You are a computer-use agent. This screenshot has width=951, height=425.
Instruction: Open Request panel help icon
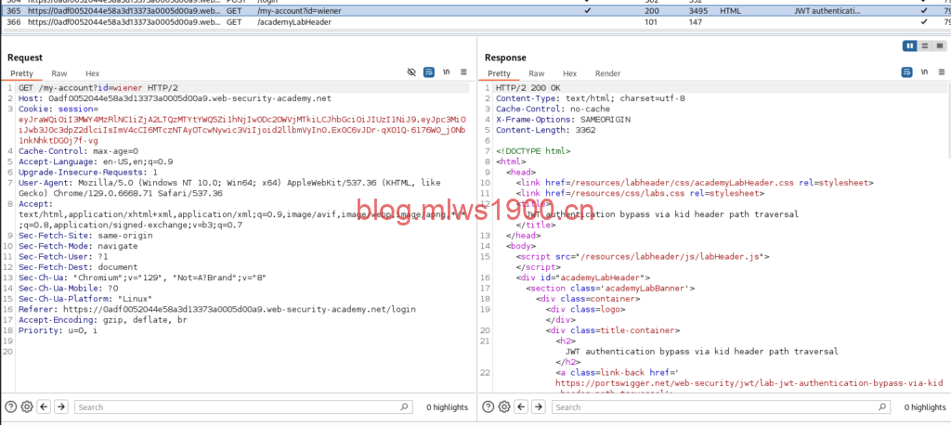coord(11,406)
